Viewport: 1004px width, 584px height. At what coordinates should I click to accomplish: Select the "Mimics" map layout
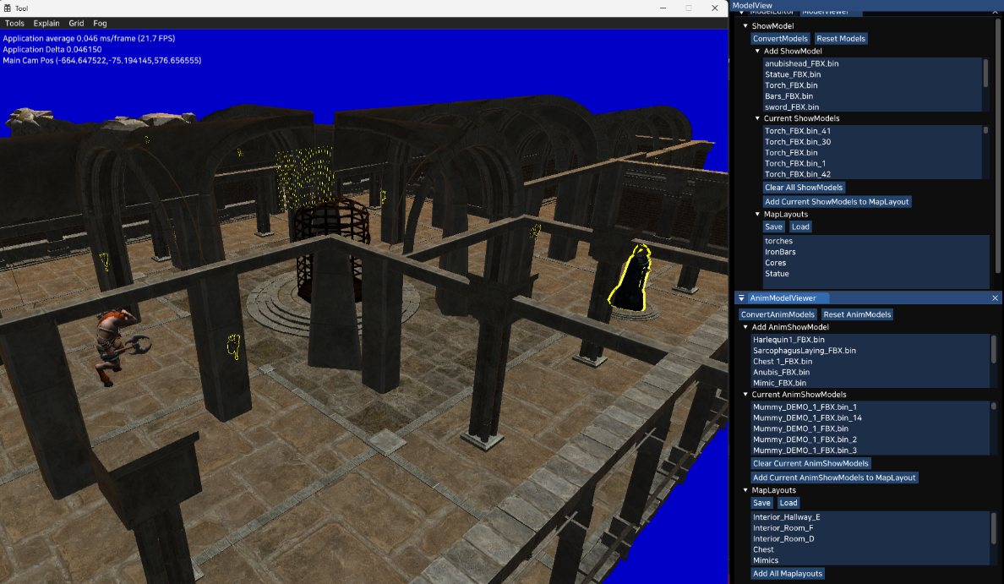tap(870, 560)
